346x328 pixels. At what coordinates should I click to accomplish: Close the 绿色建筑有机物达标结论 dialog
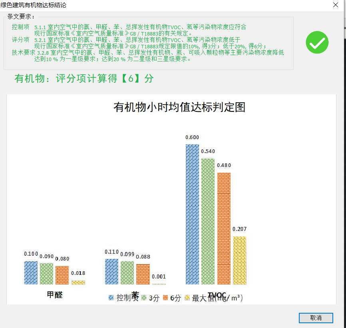[336, 5]
